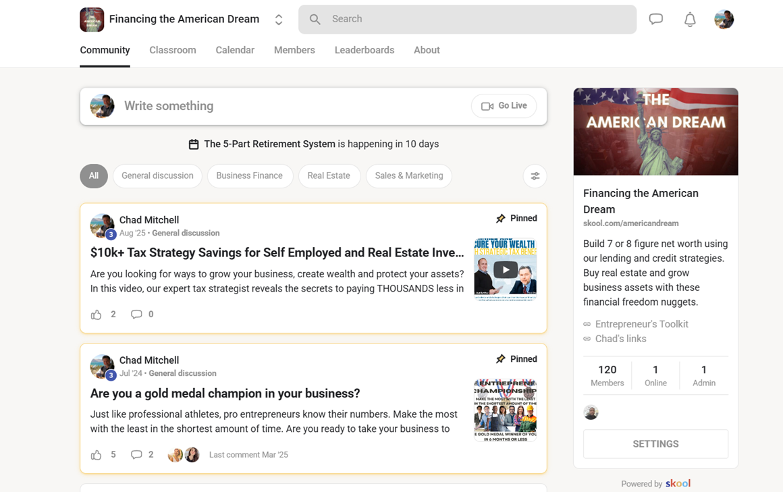783x492 pixels.
Task: Open the chat messages icon
Action: coord(655,20)
